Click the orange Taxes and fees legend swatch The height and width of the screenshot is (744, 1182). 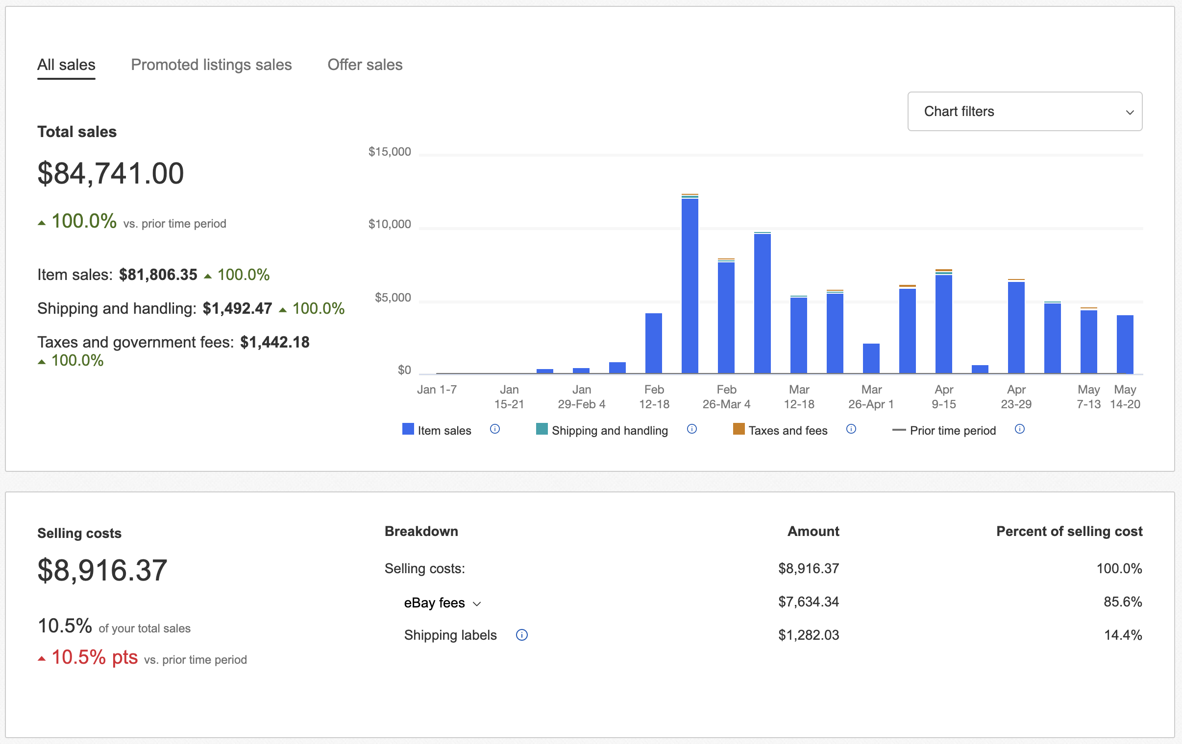click(x=738, y=429)
